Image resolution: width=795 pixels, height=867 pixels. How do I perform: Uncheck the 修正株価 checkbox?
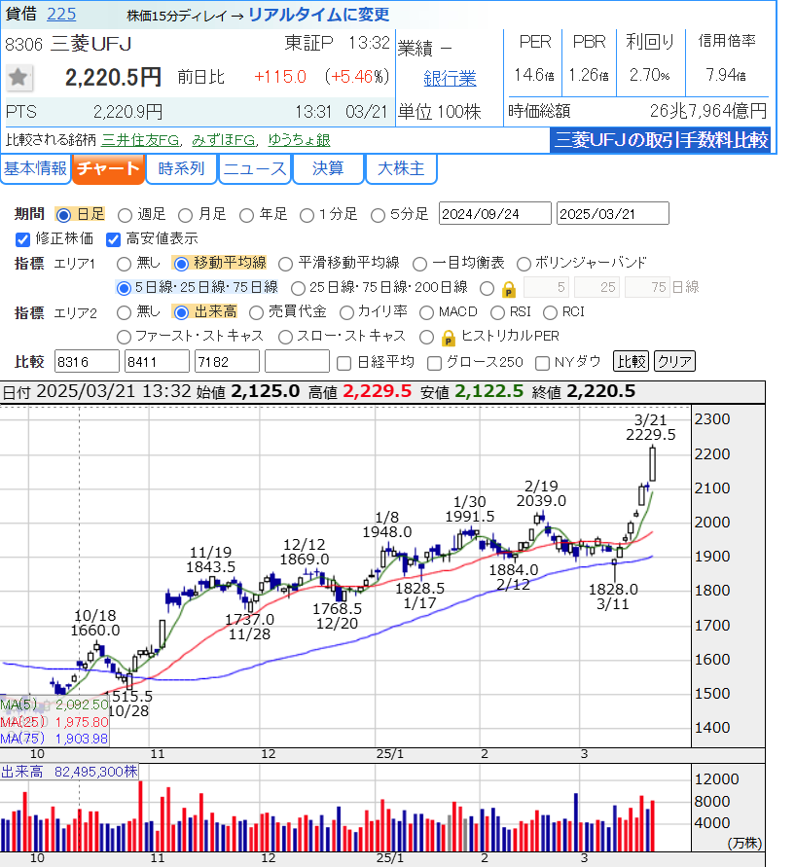(23, 238)
